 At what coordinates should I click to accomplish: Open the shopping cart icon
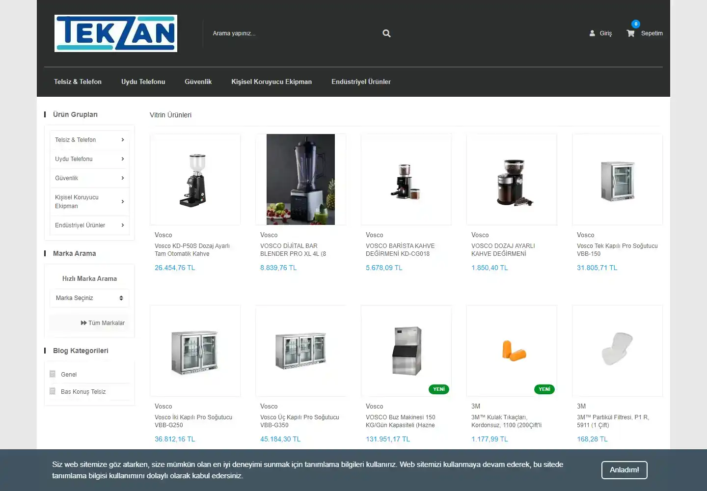630,33
